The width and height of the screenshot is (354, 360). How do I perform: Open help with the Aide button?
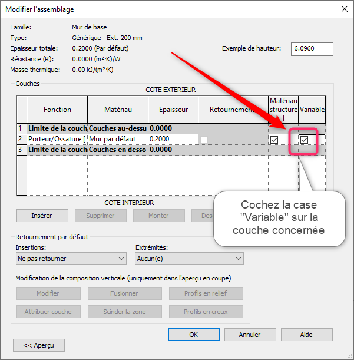pos(306,334)
